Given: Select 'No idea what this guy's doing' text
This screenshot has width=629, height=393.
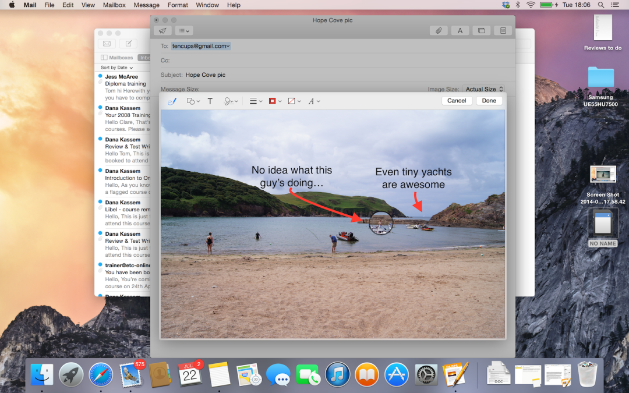Looking at the screenshot, I should (x=292, y=176).
